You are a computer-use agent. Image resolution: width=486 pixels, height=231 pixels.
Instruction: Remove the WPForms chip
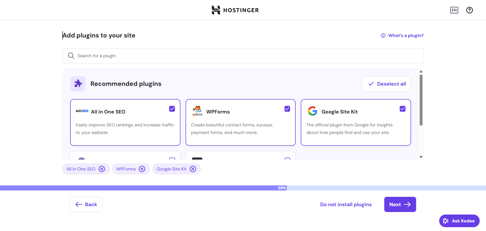pos(142,169)
